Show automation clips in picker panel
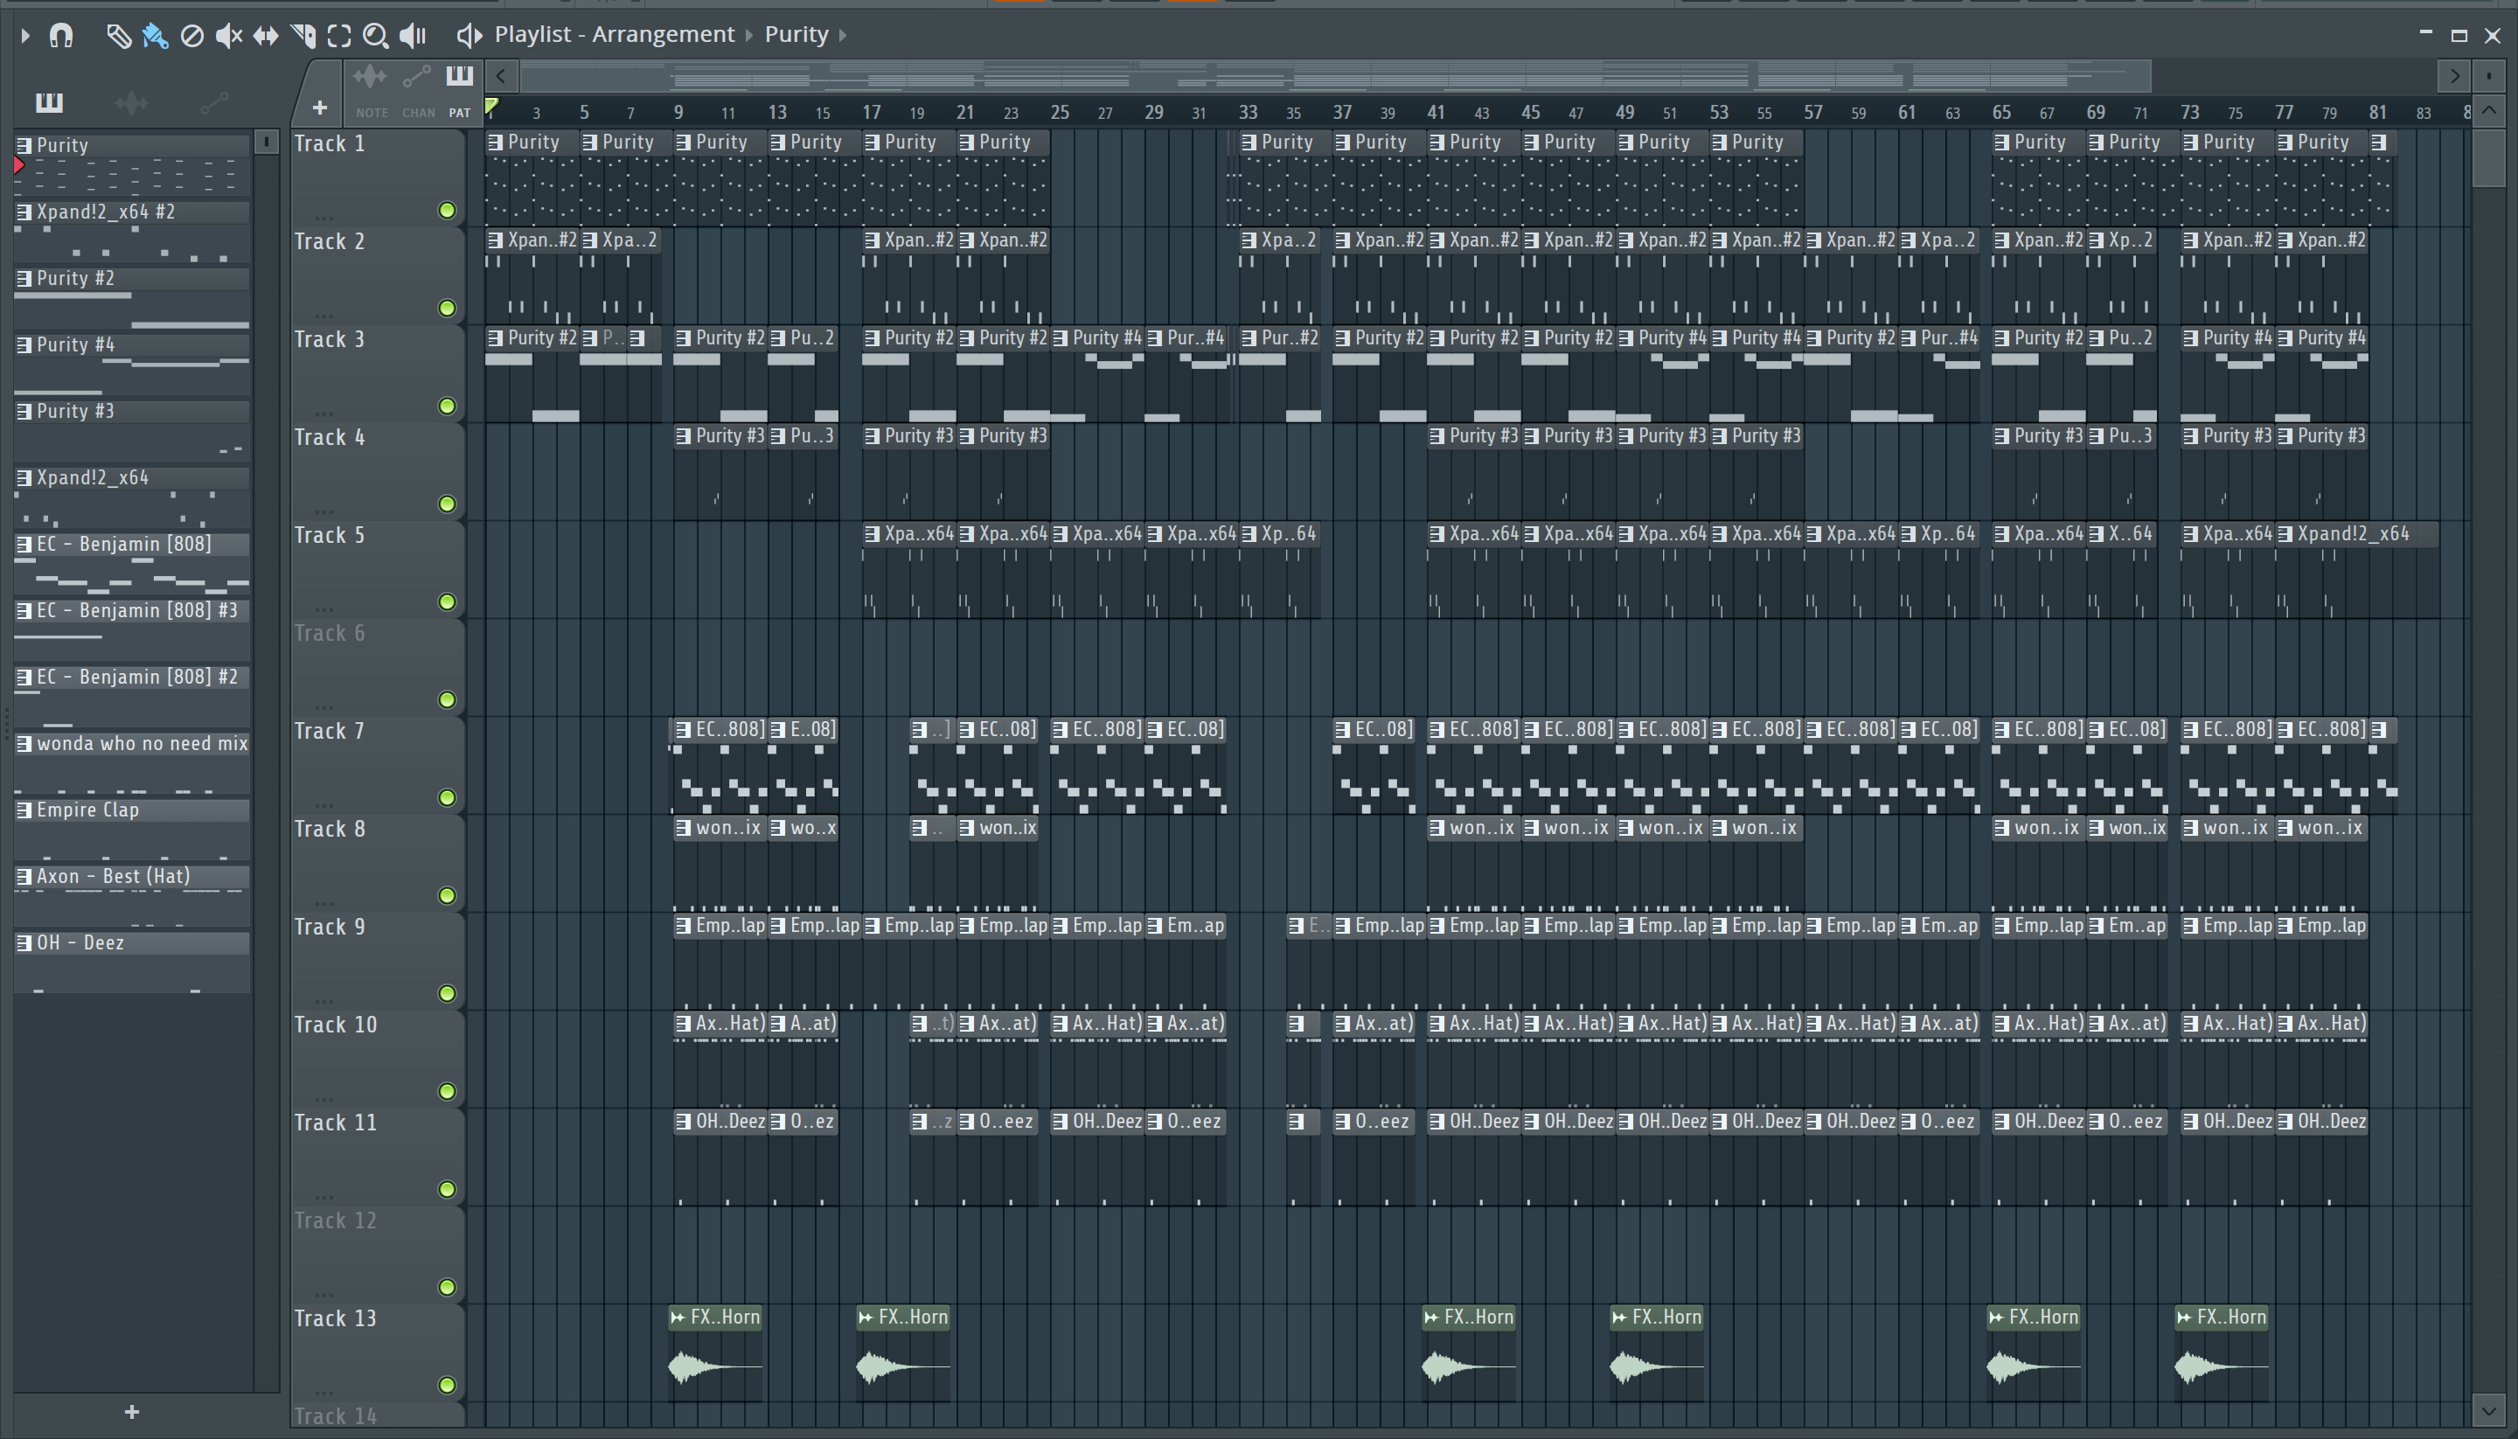 [x=214, y=101]
